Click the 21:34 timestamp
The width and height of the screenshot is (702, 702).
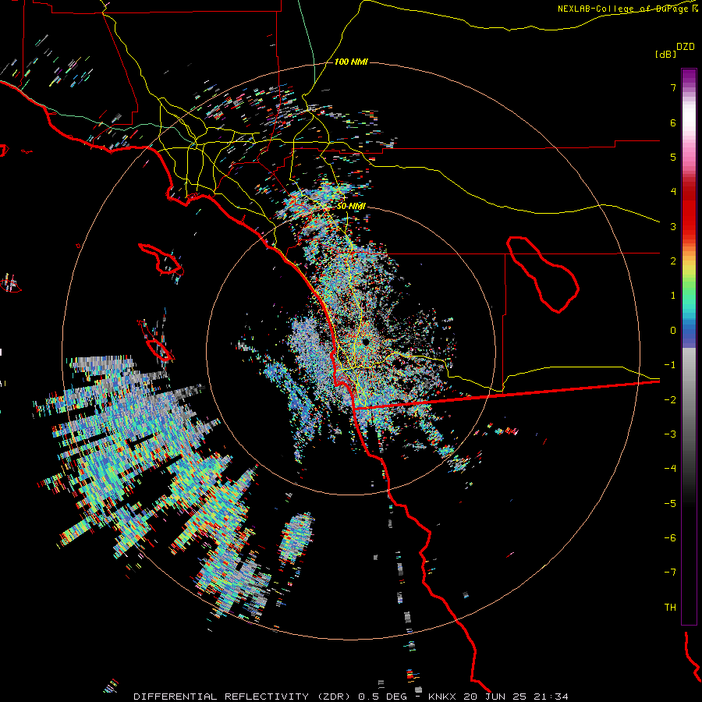(x=552, y=697)
